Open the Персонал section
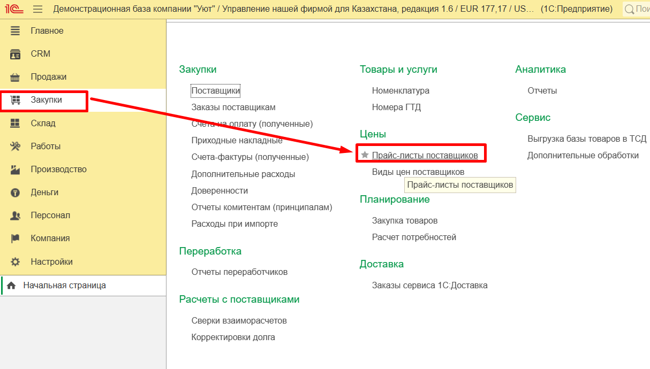 click(50, 216)
